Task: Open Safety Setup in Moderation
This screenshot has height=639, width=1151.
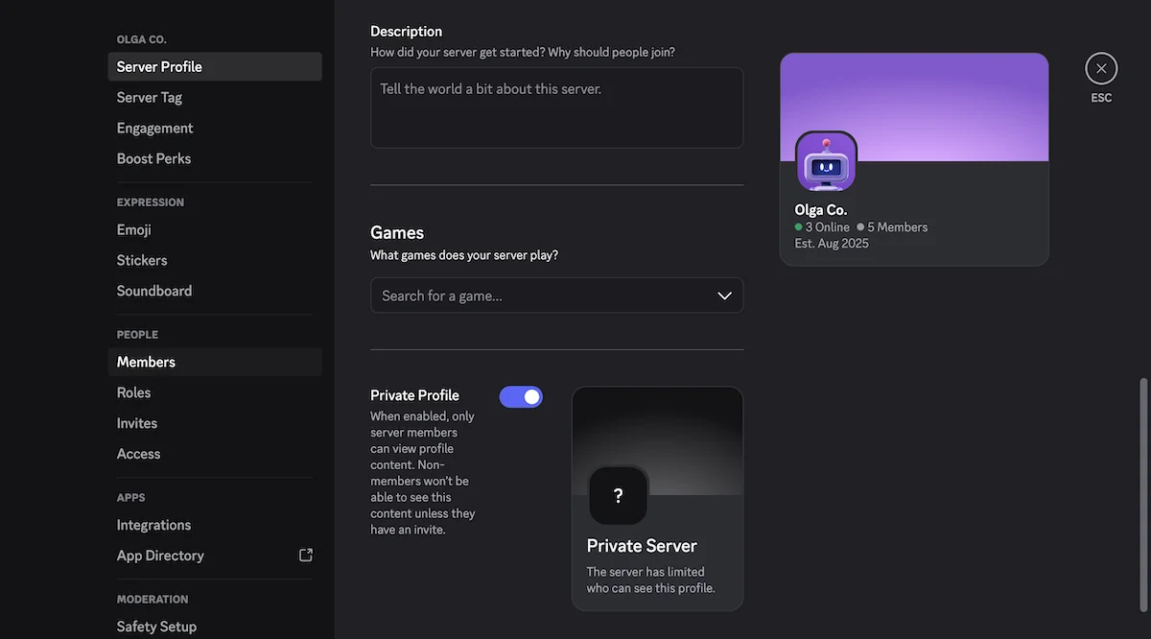Action: [x=215, y=627]
